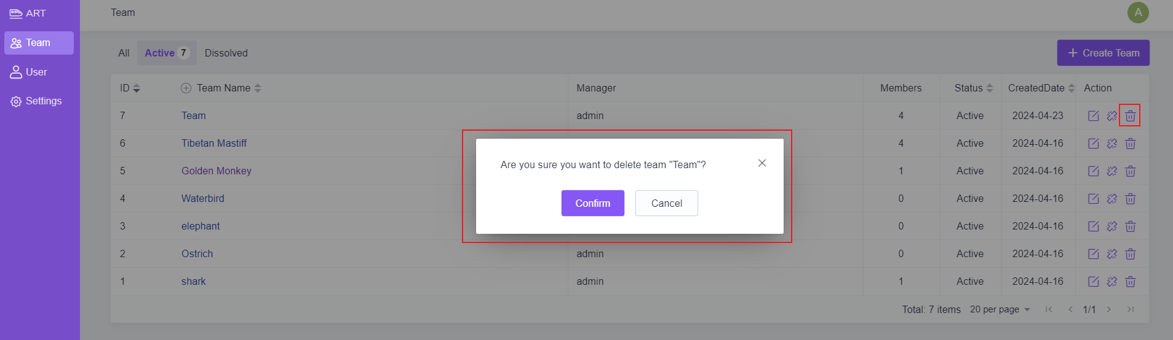The image size is (1173, 340).
Task: Open the Ostrich team link
Action: (x=197, y=254)
